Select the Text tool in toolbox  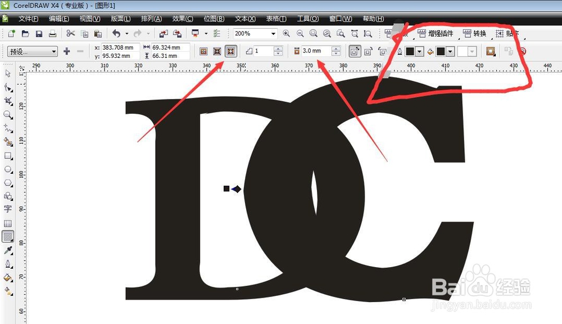(x=8, y=209)
